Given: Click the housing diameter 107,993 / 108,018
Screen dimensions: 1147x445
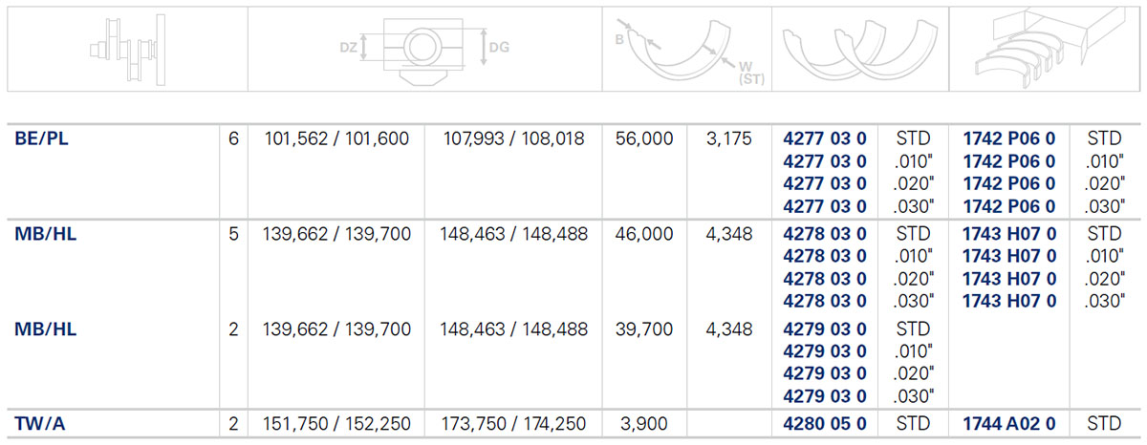Looking at the screenshot, I should pyautogui.click(x=514, y=138).
